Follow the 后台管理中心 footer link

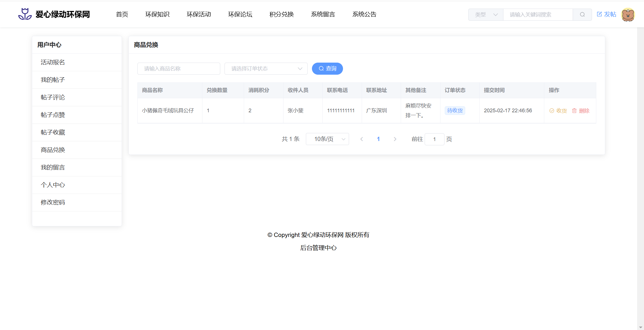click(x=318, y=248)
